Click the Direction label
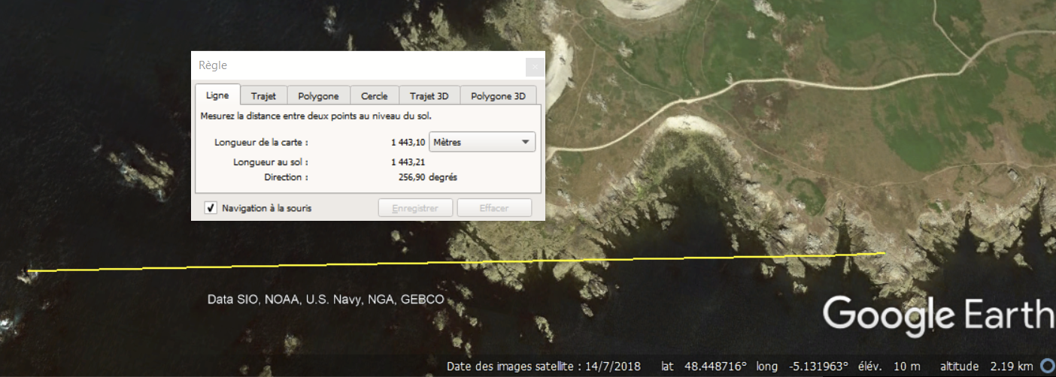Image resolution: width=1056 pixels, height=377 pixels. click(286, 178)
